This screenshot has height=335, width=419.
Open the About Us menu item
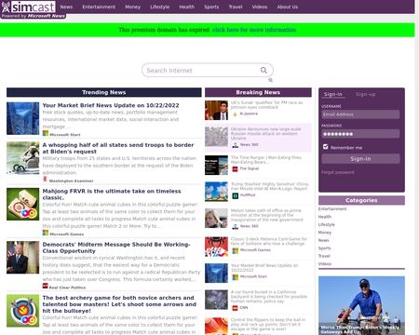(x=288, y=7)
